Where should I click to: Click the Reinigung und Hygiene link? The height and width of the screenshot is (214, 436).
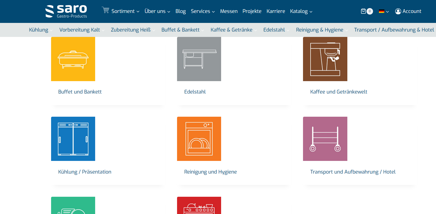[210, 172]
